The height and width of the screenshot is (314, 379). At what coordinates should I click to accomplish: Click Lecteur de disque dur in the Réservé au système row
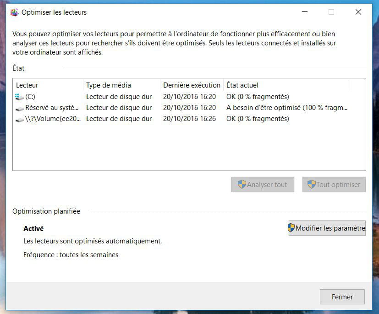119,108
